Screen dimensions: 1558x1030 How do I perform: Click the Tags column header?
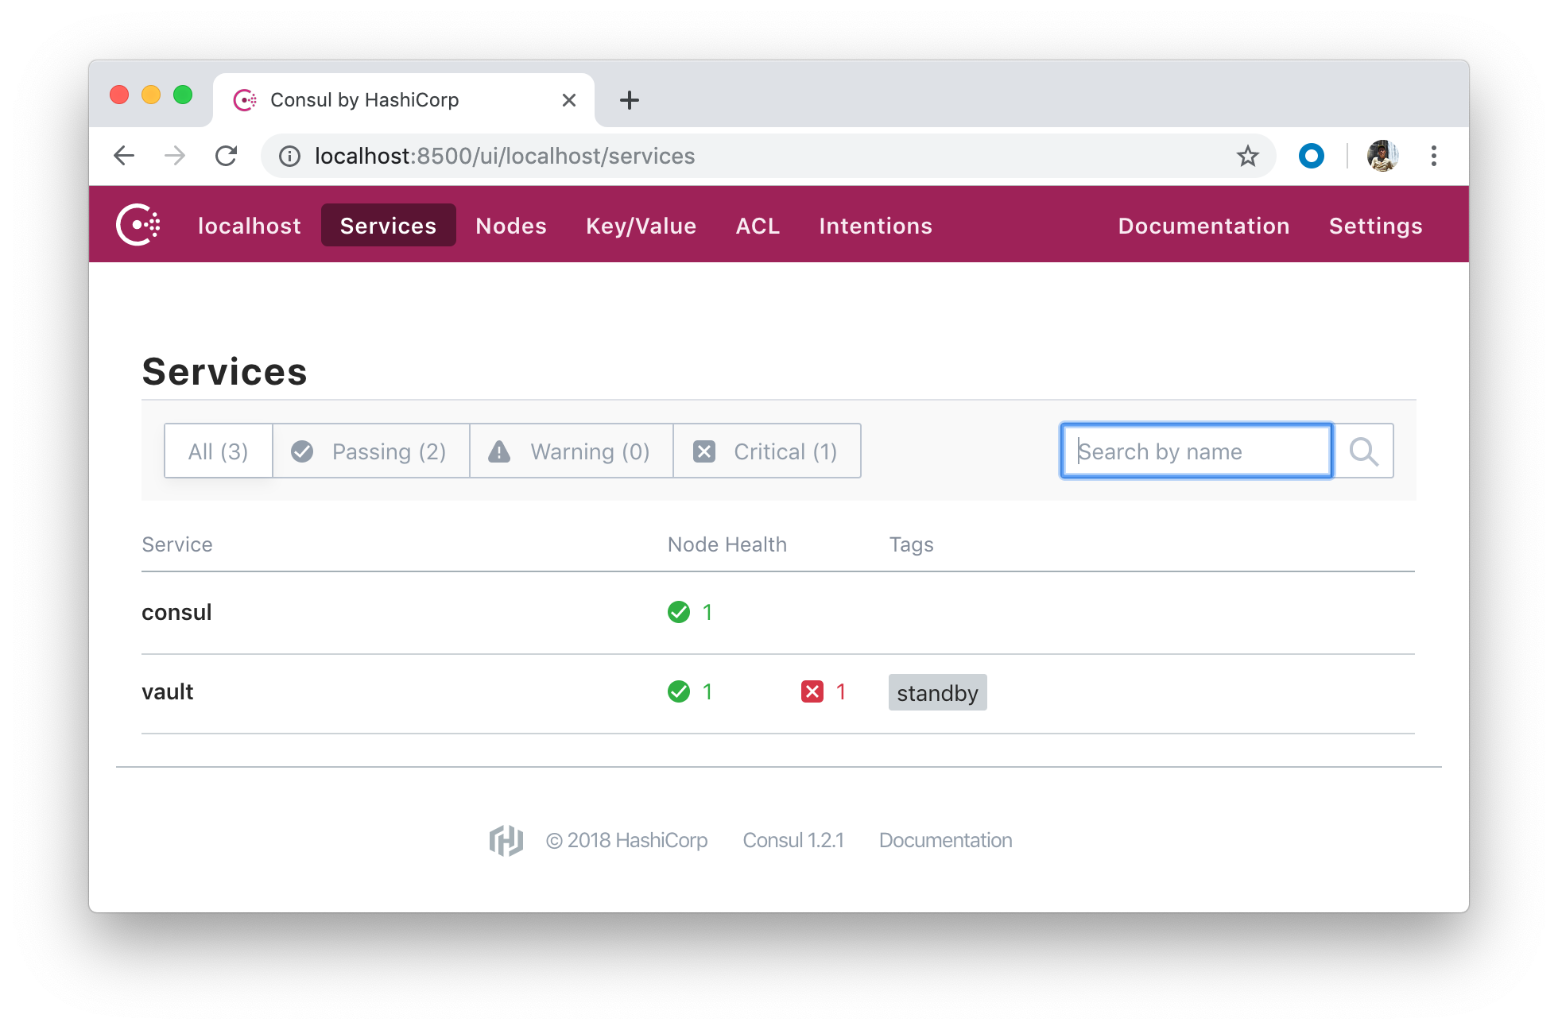[x=911, y=544]
